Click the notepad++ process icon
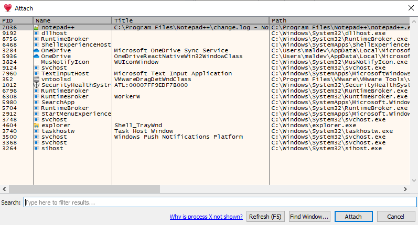This screenshot has width=418, height=225. click(x=36, y=27)
